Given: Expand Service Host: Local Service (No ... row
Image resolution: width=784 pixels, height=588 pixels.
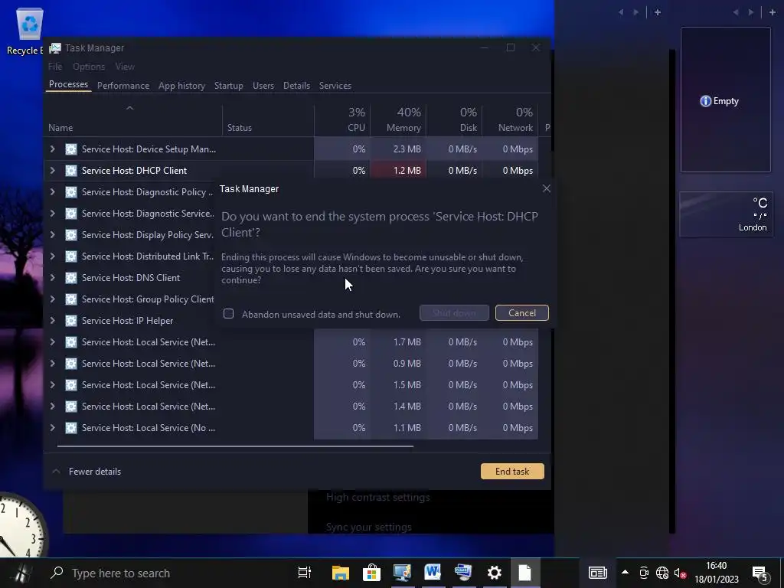Looking at the screenshot, I should pos(52,427).
